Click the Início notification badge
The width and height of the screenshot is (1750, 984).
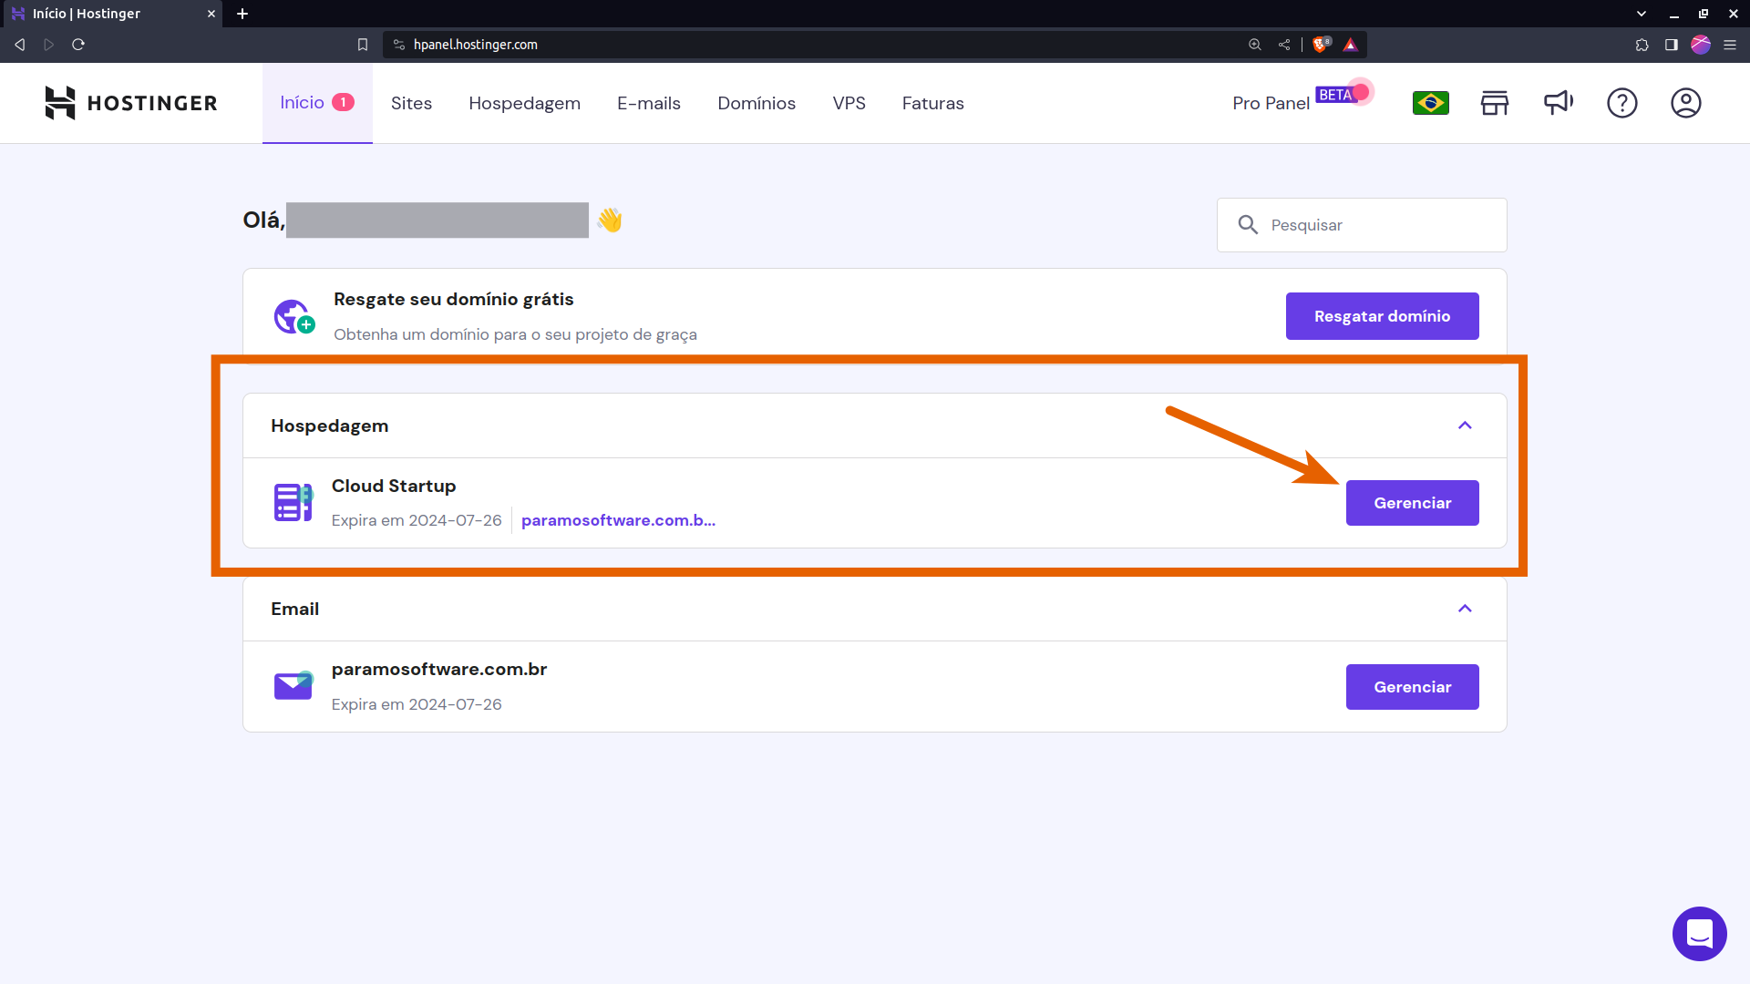tap(343, 103)
